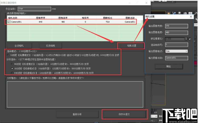Click the 输出图像高度 field showing 480

(x=176, y=33)
